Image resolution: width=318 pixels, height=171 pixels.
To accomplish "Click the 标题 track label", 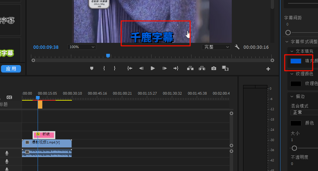I will pyautogui.click(x=4, y=104).
